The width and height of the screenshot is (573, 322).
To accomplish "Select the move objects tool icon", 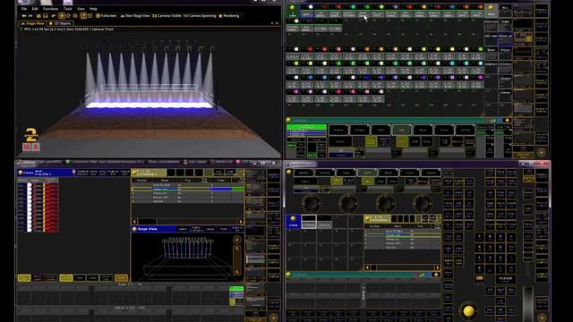I will (62, 16).
